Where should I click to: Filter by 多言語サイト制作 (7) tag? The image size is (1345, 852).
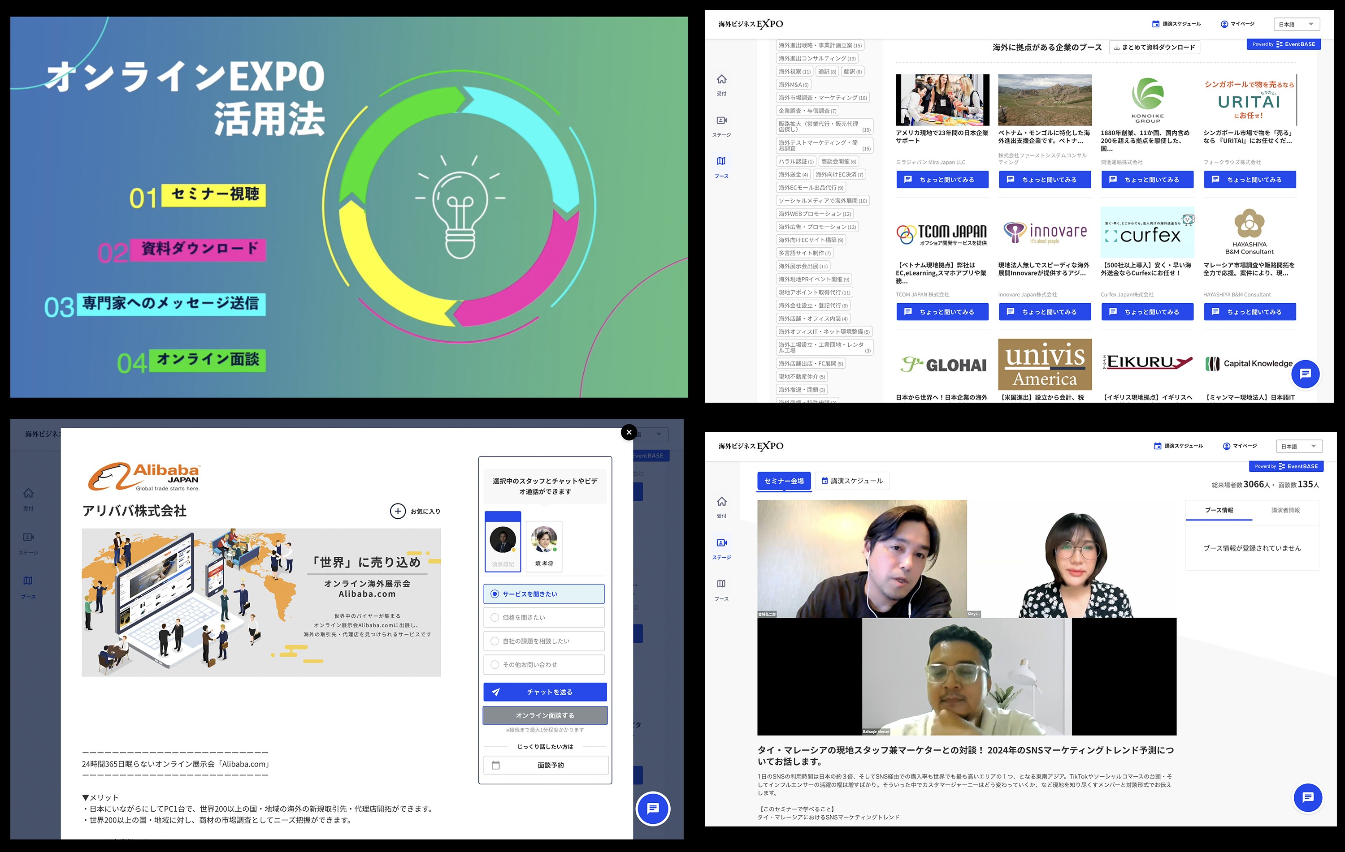tap(804, 253)
